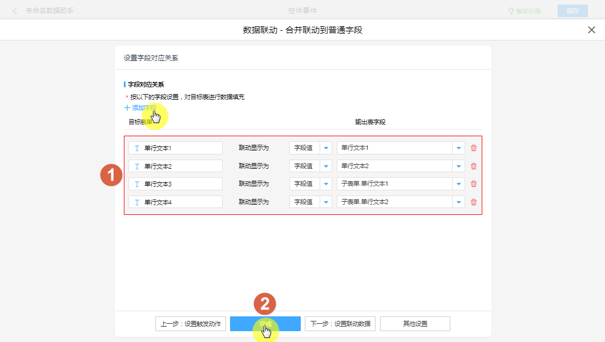The image size is (605, 342).
Task: Open the 新手引导 beginner guide
Action: pos(525,11)
